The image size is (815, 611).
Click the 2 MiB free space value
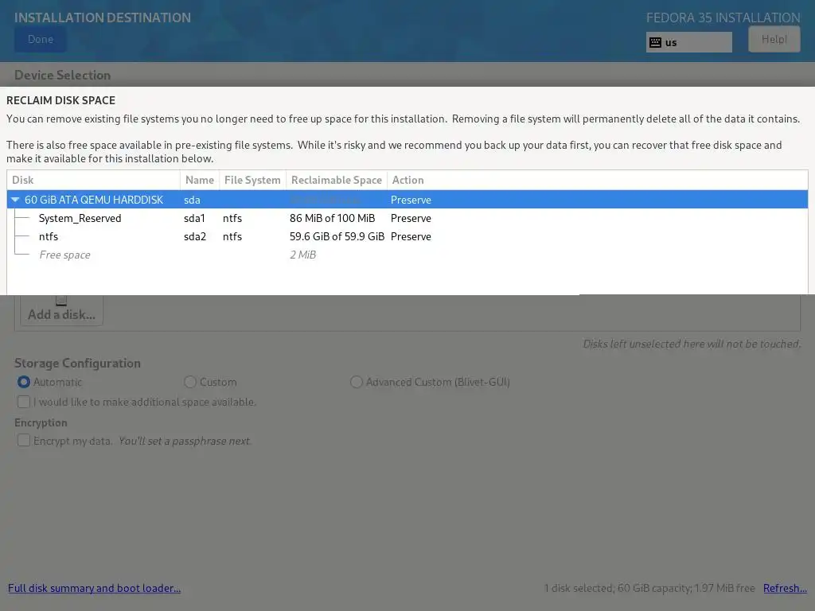[303, 255]
